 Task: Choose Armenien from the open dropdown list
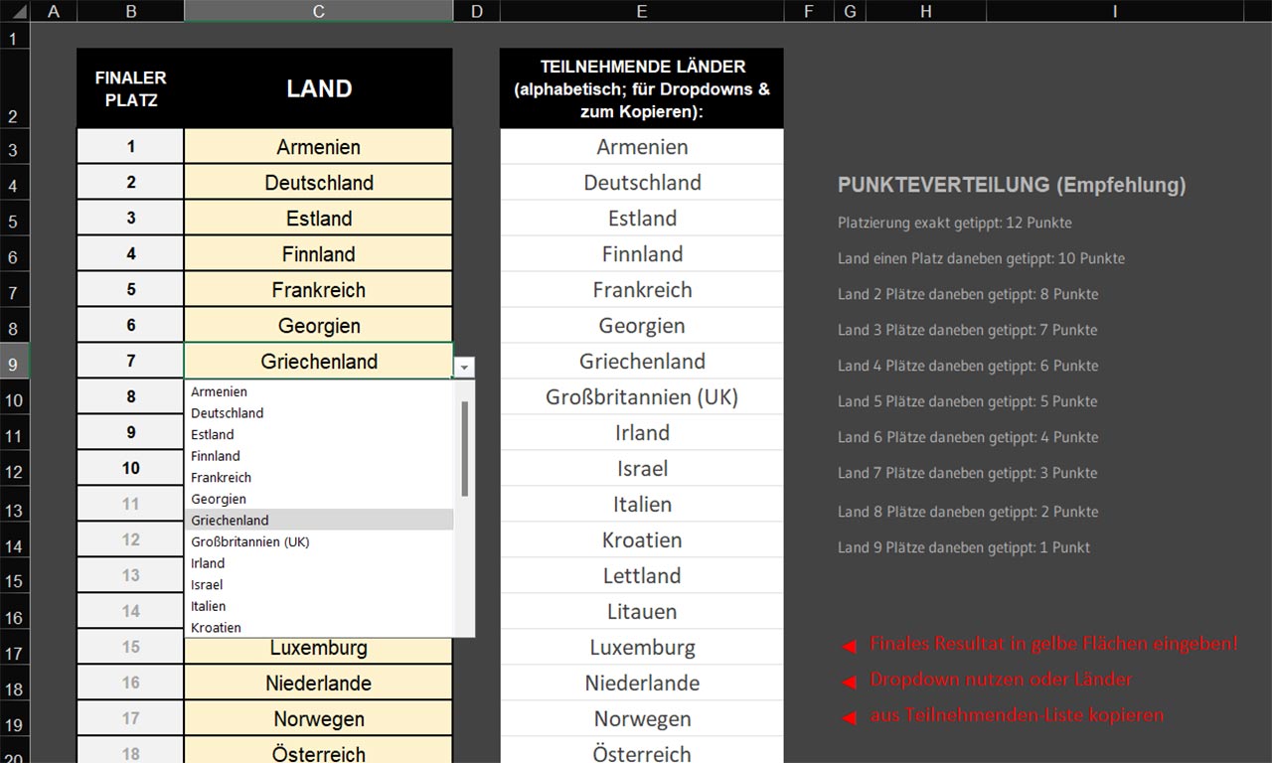[x=220, y=391]
